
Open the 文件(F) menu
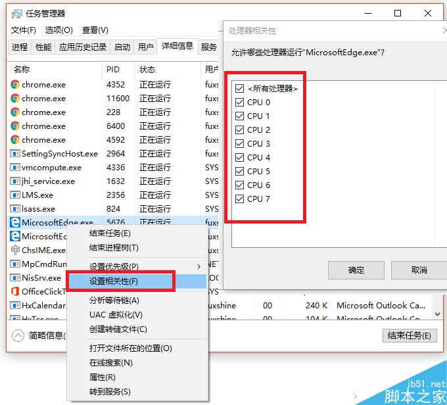pos(24,30)
